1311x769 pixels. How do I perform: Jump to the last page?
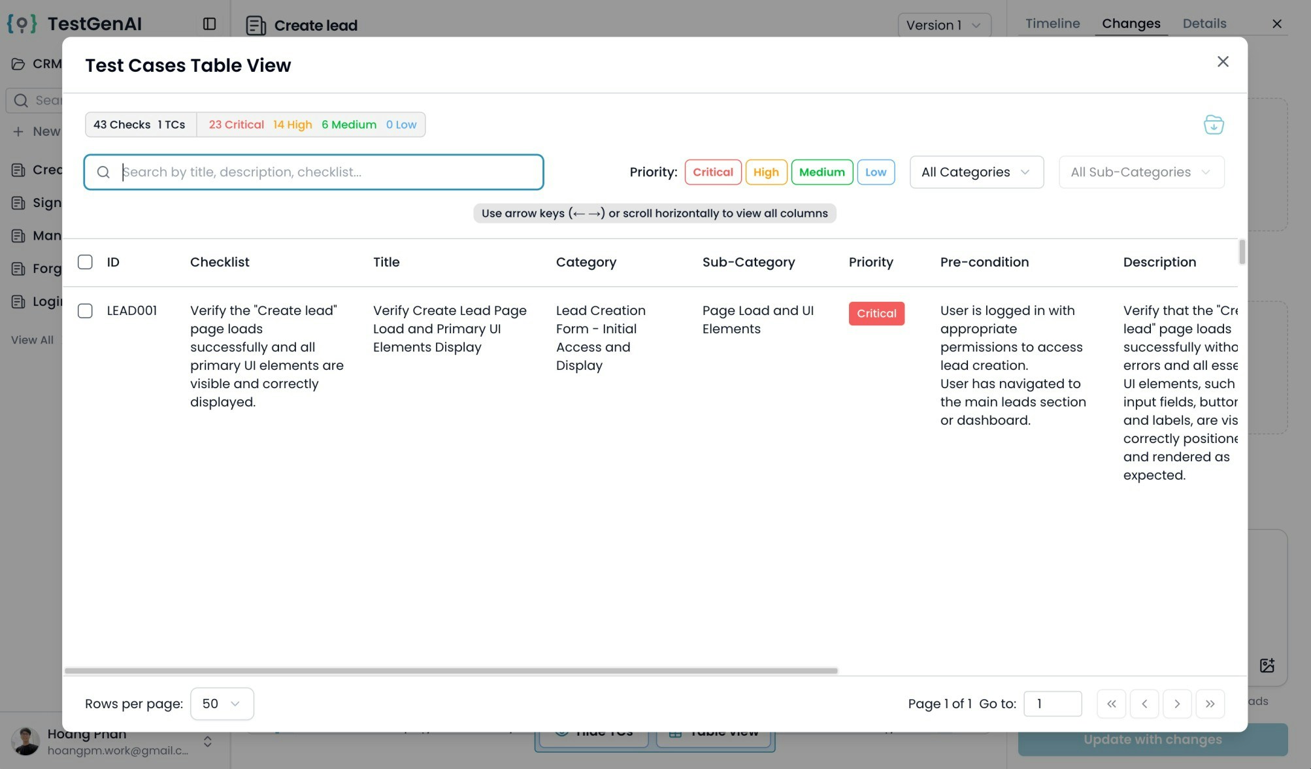point(1210,704)
